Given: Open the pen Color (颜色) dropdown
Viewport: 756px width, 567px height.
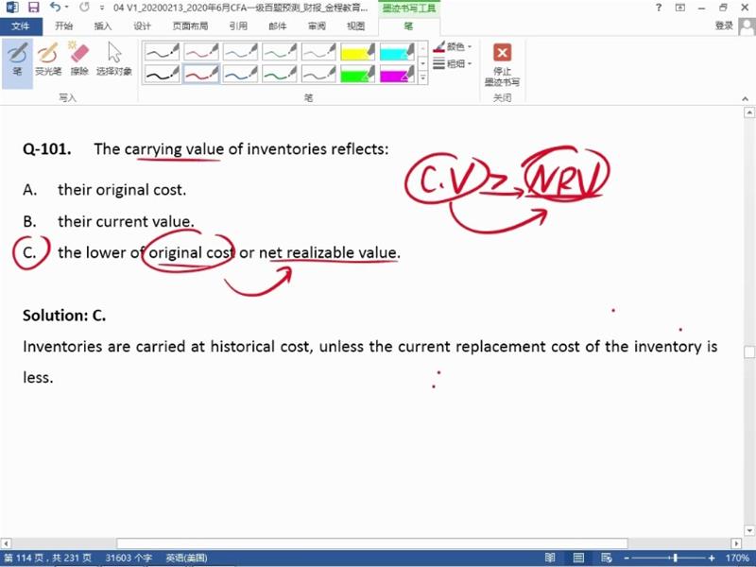Looking at the screenshot, I should [455, 46].
